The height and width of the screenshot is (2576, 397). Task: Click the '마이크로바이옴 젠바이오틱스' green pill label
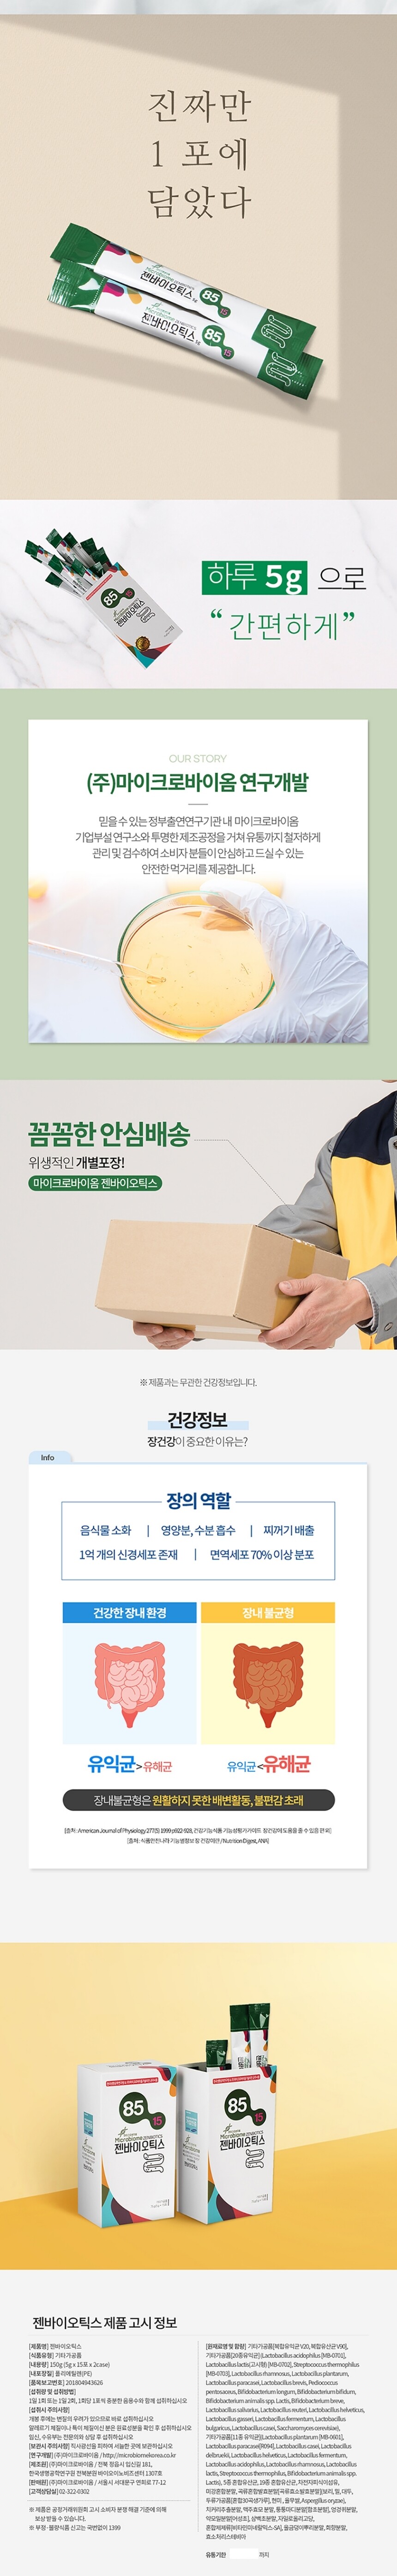pyautogui.click(x=95, y=1182)
